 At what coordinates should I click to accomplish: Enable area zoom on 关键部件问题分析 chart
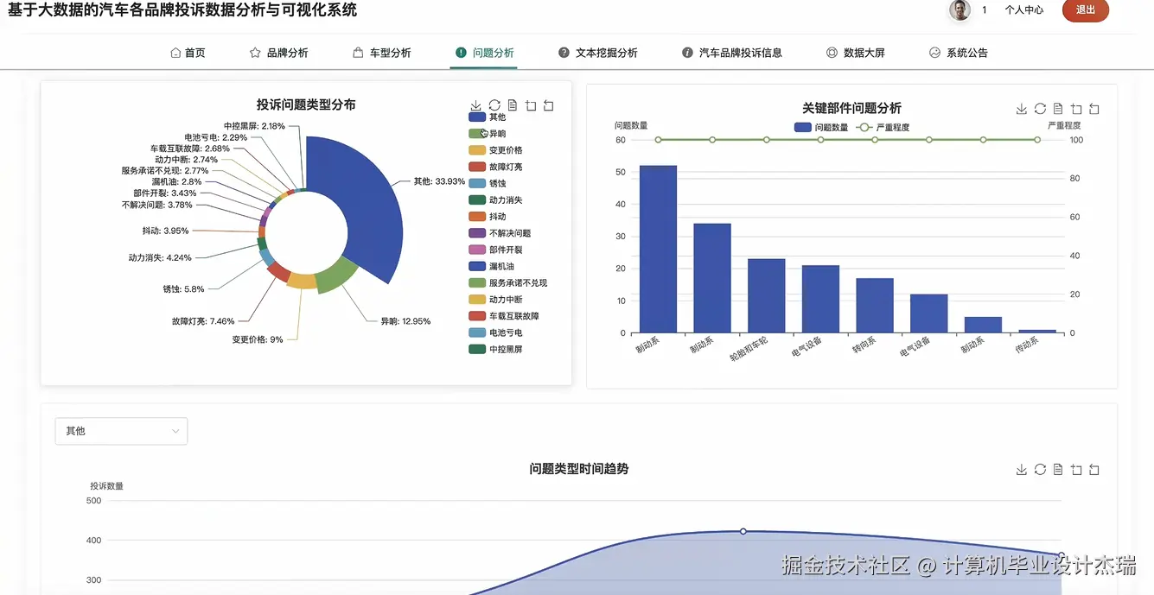point(1076,109)
